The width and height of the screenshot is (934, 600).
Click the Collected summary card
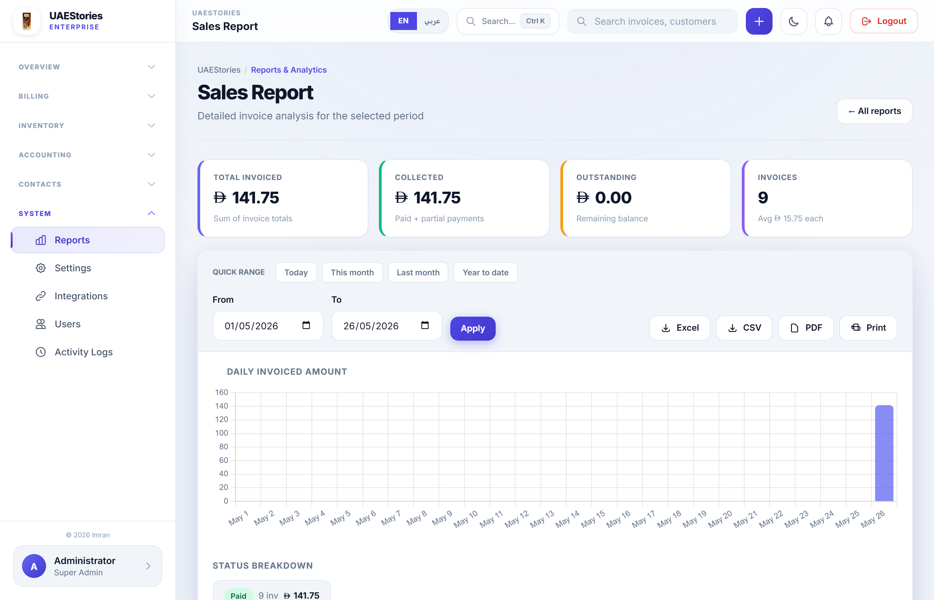[x=464, y=198]
